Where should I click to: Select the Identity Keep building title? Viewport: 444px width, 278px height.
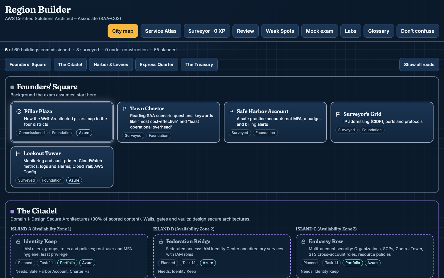40,241
